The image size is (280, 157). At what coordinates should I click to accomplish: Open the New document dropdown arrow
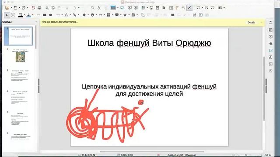click(x=11, y=8)
